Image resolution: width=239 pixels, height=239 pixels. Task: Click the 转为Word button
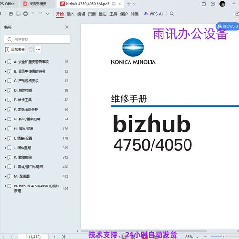tap(228, 26)
